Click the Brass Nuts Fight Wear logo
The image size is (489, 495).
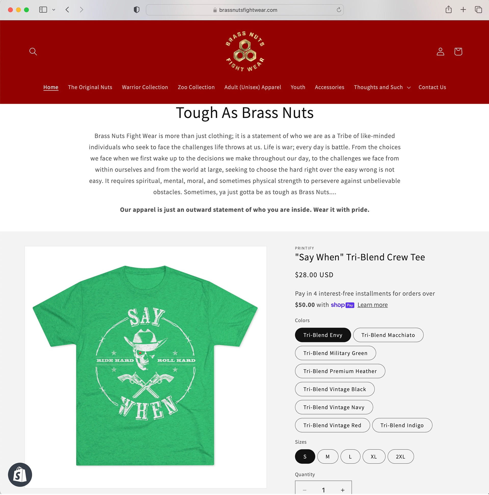245,51
